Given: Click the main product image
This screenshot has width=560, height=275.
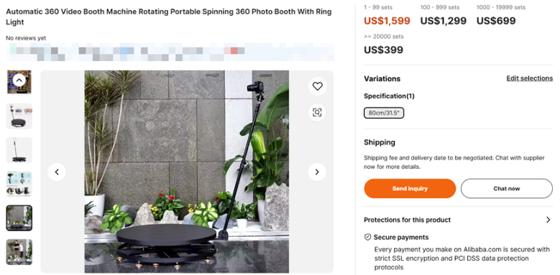Looking at the screenshot, I should 187,172.
